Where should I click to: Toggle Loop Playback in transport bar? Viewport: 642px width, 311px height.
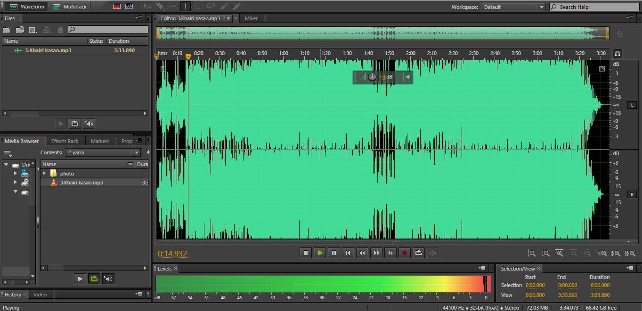[x=418, y=253]
